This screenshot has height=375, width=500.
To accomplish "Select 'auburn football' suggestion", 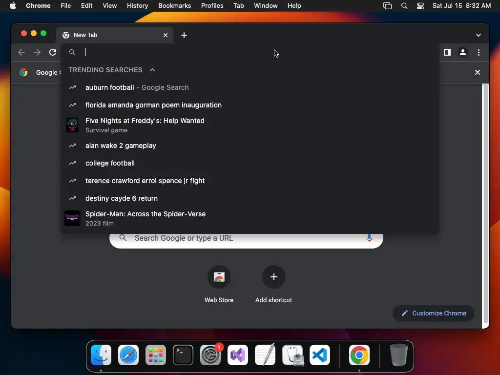I will [x=250, y=87].
